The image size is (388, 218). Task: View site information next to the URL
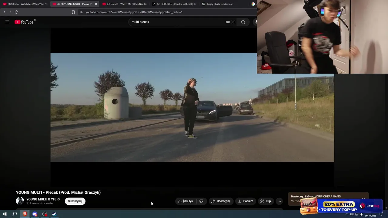pyautogui.click(x=81, y=12)
